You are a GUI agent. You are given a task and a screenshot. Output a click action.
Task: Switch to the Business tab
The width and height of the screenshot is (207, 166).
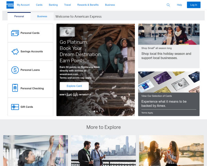[x=42, y=16]
